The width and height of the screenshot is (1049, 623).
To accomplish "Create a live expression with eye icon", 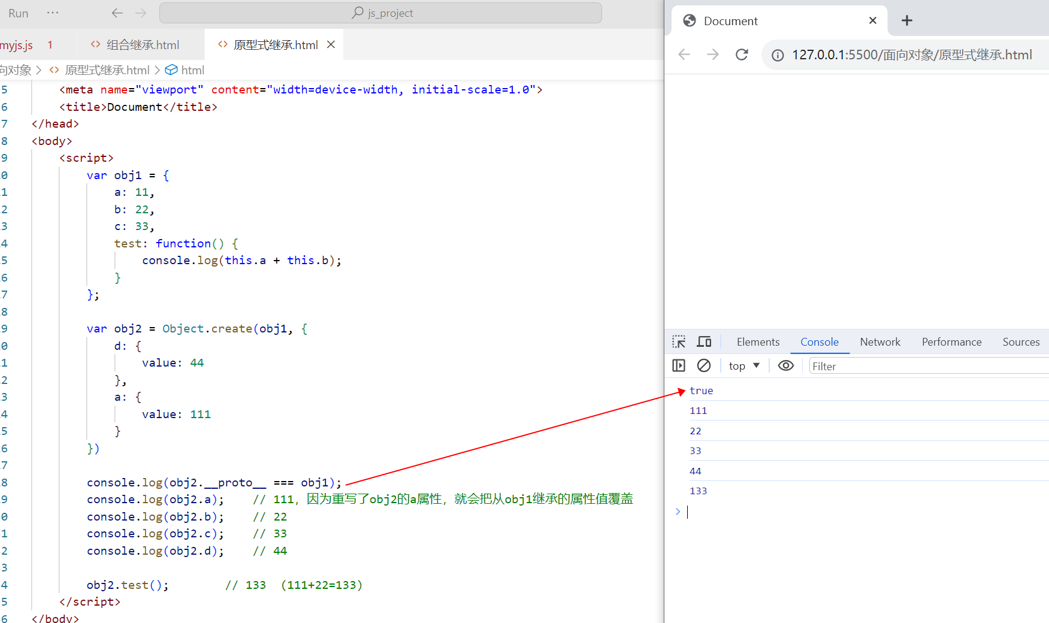I will 785,365.
